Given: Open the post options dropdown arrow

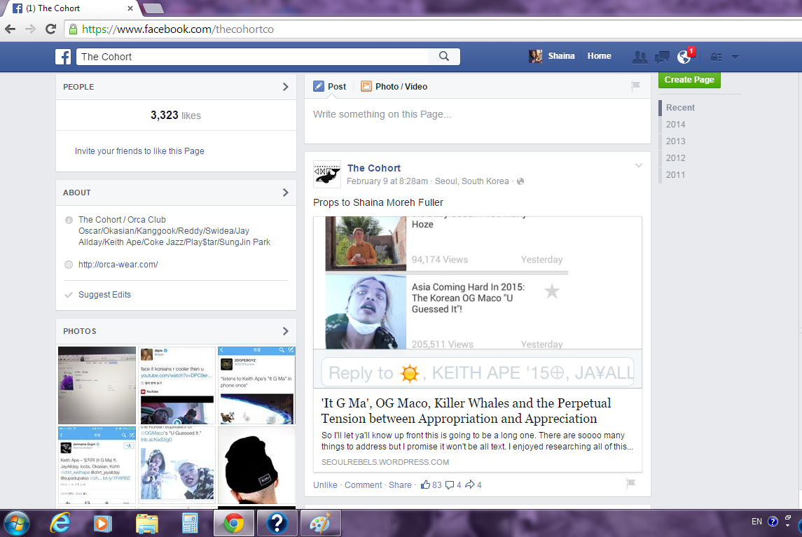Looking at the screenshot, I should (638, 166).
